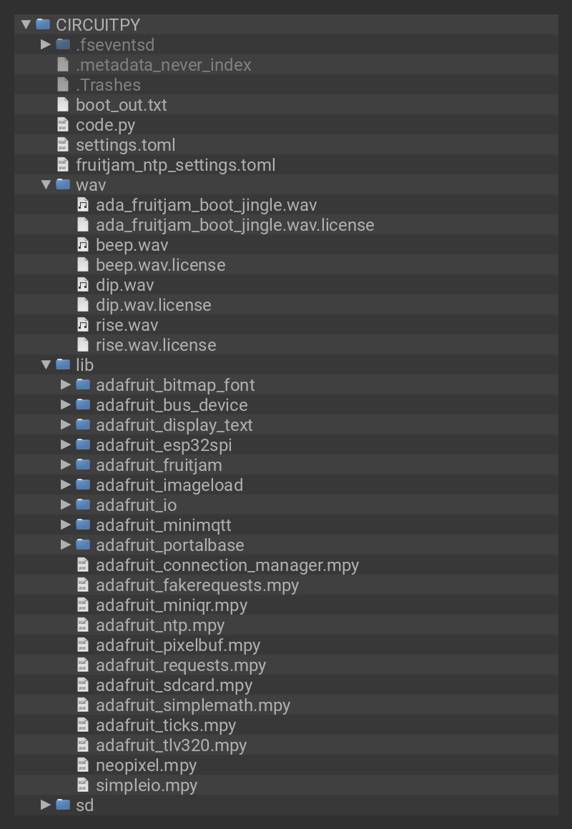Expand the adafruit_bitmap_font folder

66,385
